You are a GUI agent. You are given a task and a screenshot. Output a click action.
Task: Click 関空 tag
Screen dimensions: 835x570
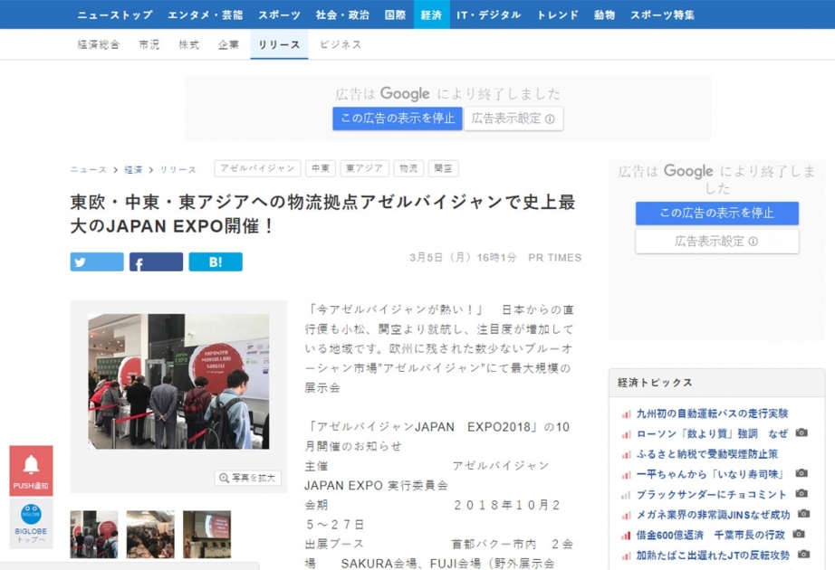tap(443, 168)
